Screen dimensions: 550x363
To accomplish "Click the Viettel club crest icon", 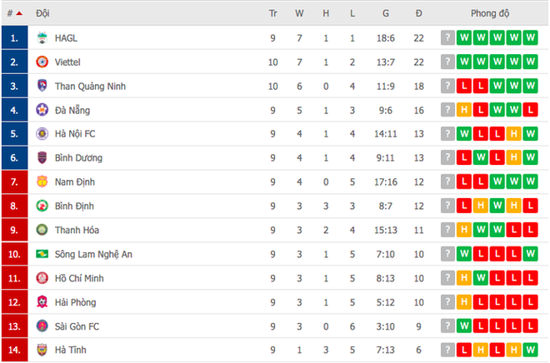I will pyautogui.click(x=42, y=62).
